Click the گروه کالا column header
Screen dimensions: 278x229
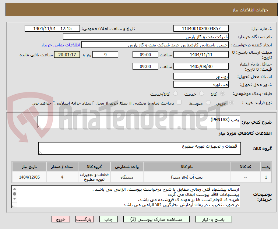tap(94, 167)
